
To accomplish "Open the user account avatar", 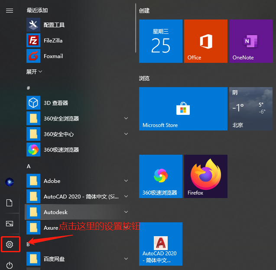I will pyautogui.click(x=10, y=182).
